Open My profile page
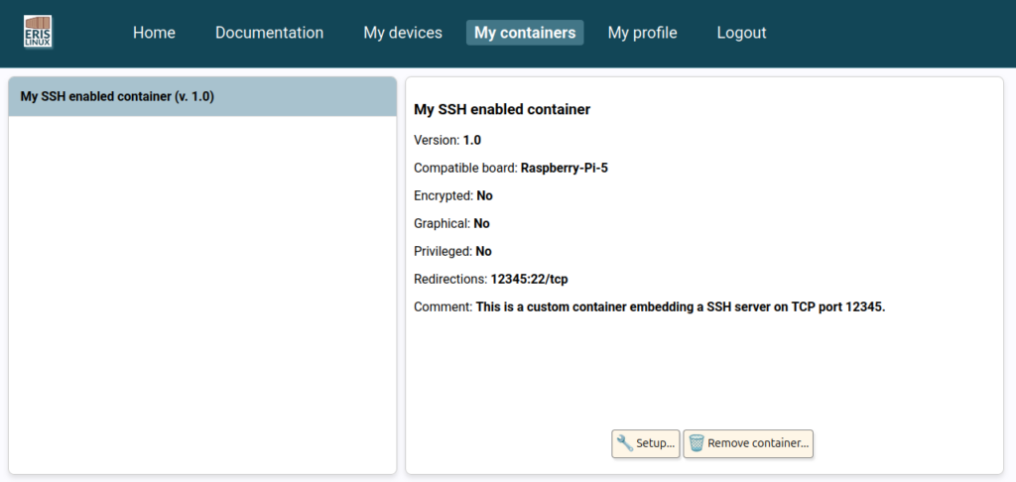Image resolution: width=1016 pixels, height=482 pixels. tap(642, 33)
